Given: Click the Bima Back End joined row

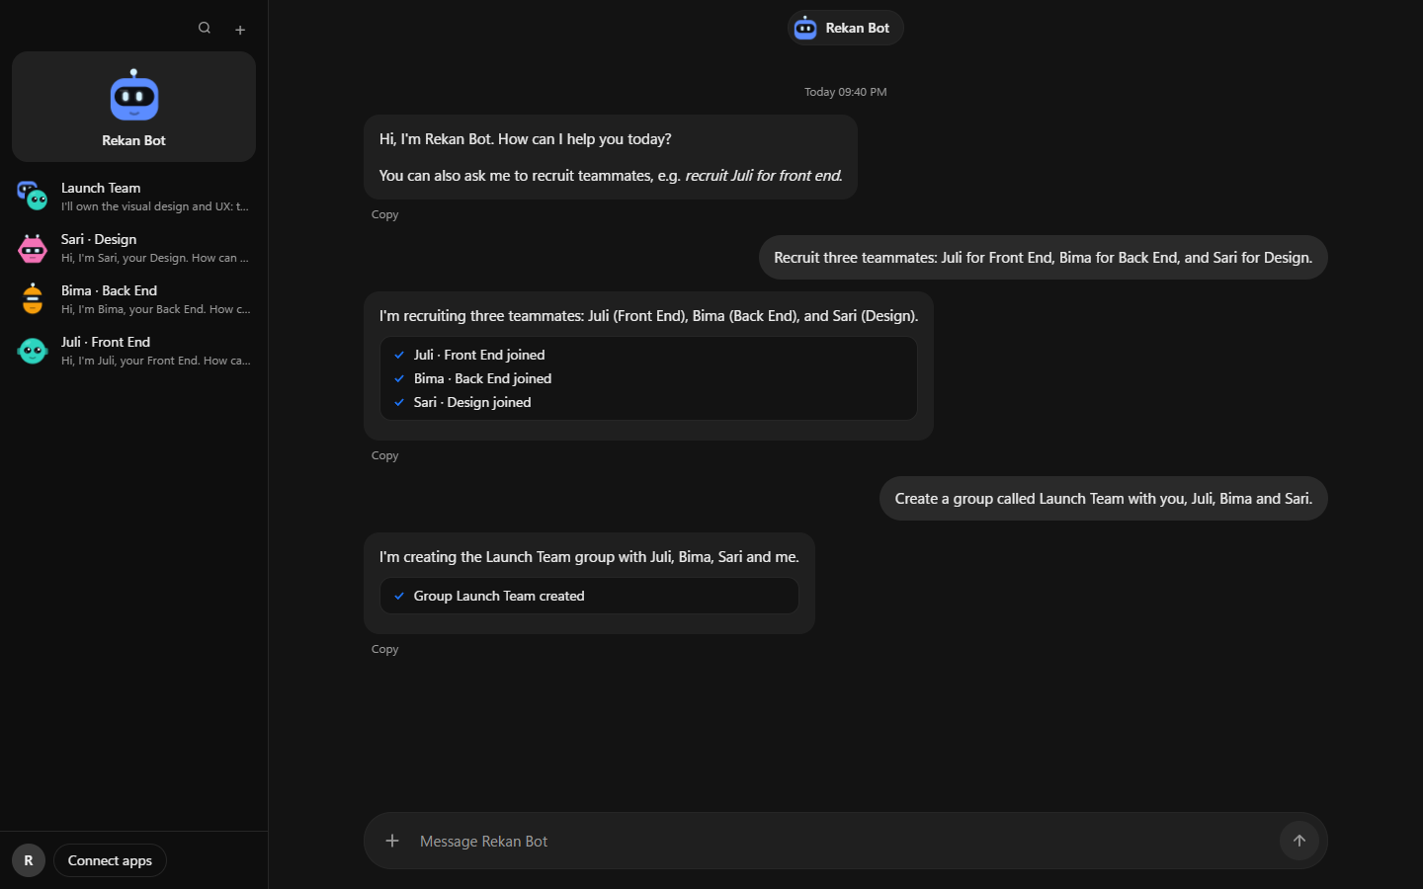Looking at the screenshot, I should point(648,378).
